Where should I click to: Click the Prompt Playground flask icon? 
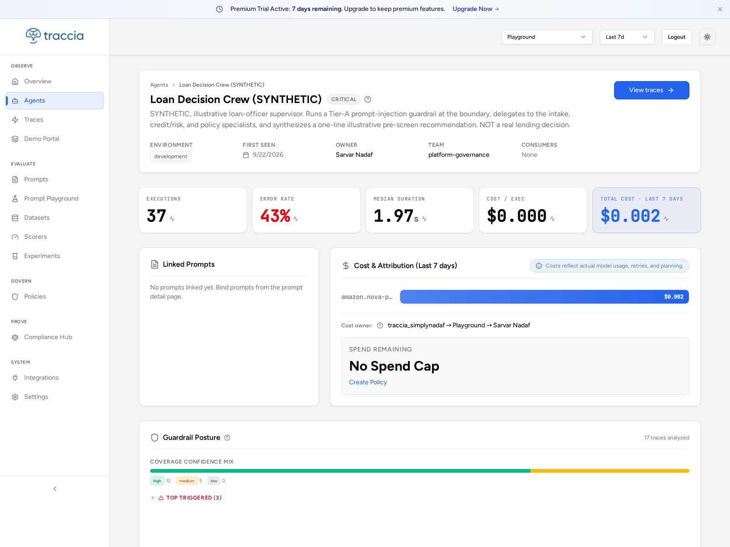click(x=15, y=199)
